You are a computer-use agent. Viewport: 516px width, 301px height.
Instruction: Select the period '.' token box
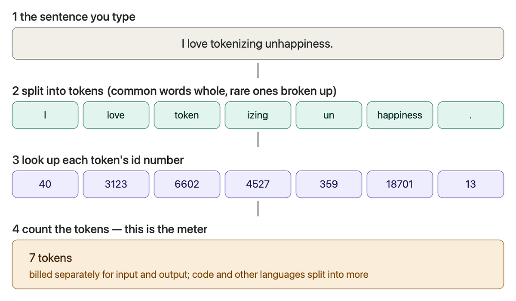tap(471, 115)
